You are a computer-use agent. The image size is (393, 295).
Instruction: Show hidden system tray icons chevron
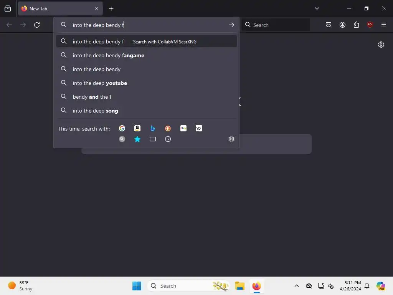297,286
